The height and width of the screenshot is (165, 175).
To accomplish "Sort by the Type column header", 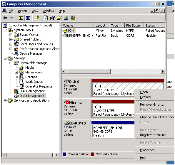I will pyautogui.click(x=117, y=26).
